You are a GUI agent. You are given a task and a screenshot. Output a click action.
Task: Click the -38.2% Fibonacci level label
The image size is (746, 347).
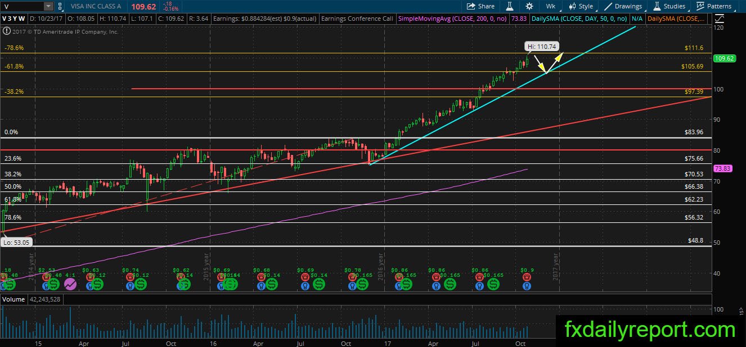(x=14, y=92)
